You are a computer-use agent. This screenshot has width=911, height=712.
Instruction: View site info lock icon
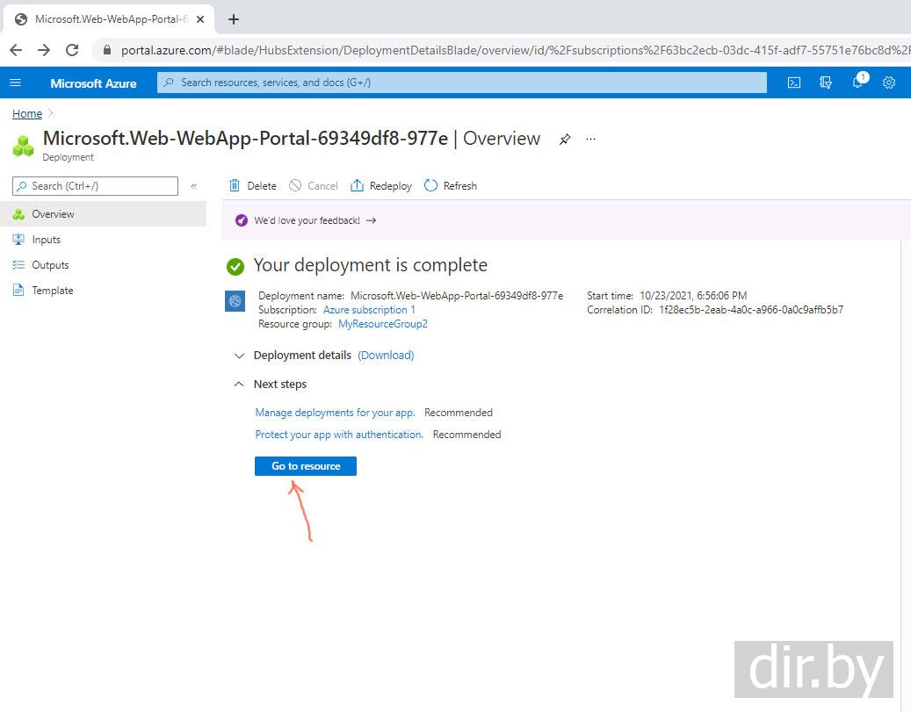[x=107, y=50]
